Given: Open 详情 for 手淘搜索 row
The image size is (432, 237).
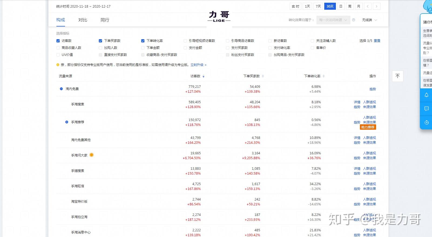Looking at the screenshot, I should pyautogui.click(x=357, y=102).
